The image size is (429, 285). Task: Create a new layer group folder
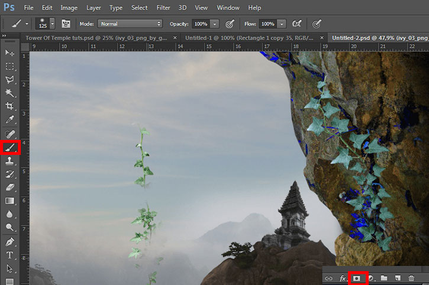384,278
